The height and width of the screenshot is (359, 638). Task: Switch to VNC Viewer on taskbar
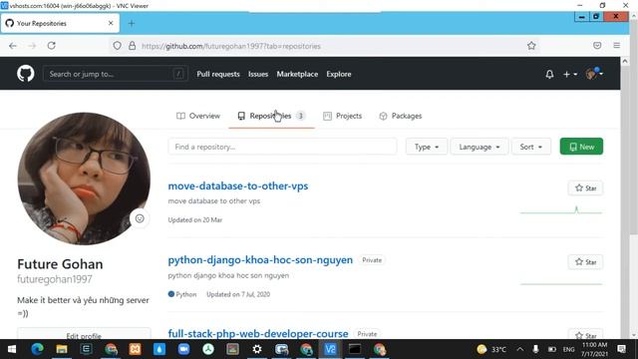pos(330,349)
